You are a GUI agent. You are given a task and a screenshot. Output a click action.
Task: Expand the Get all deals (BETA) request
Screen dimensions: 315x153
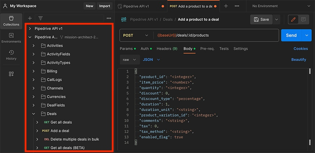37,148
